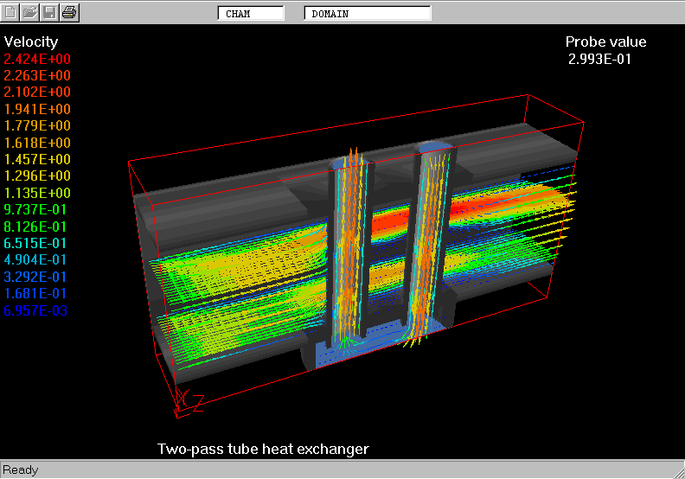The height and width of the screenshot is (479, 685).
Task: Select the 2.424E+00 red legend value
Action: [37, 59]
